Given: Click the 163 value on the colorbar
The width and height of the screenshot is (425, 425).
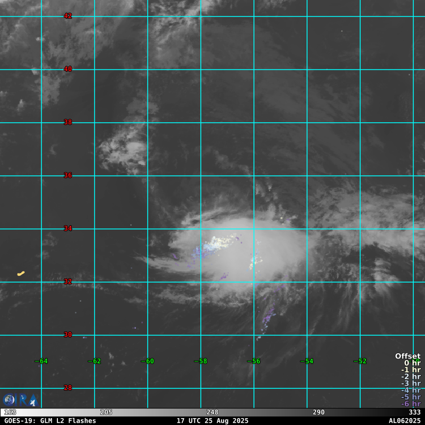Looking at the screenshot, I should click(x=10, y=412).
